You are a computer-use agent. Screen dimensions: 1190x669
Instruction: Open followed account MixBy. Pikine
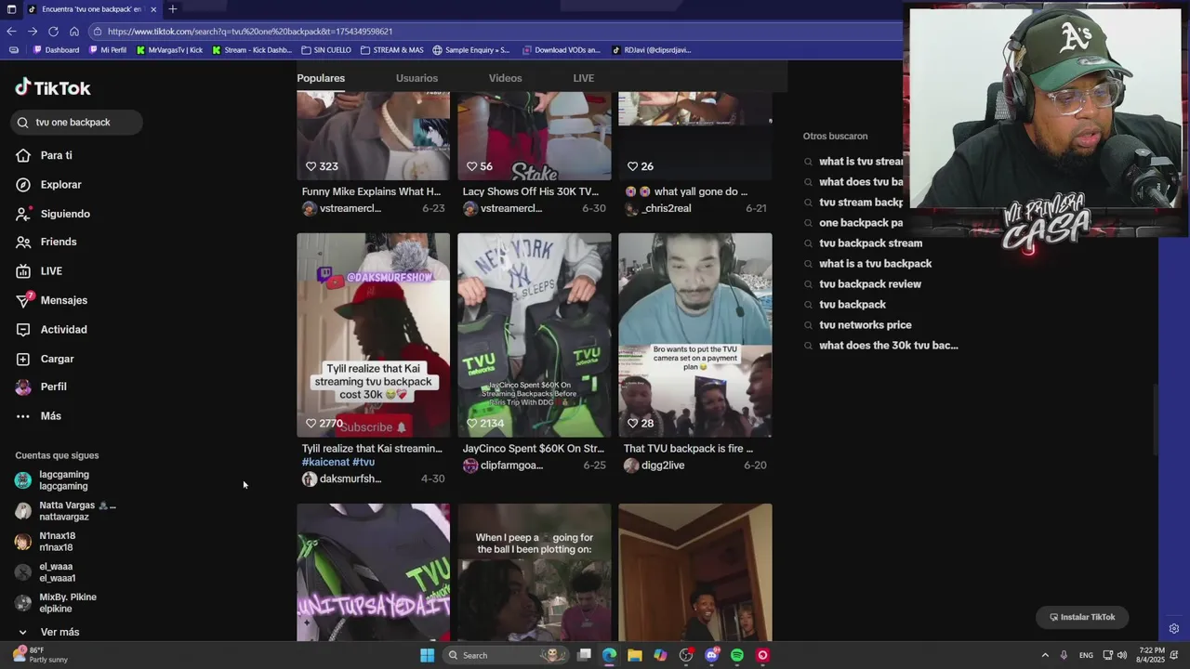(67, 603)
